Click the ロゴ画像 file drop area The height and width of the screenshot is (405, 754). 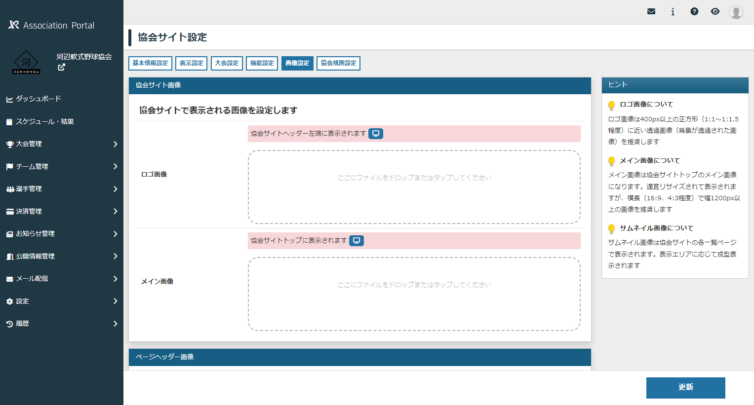(414, 187)
